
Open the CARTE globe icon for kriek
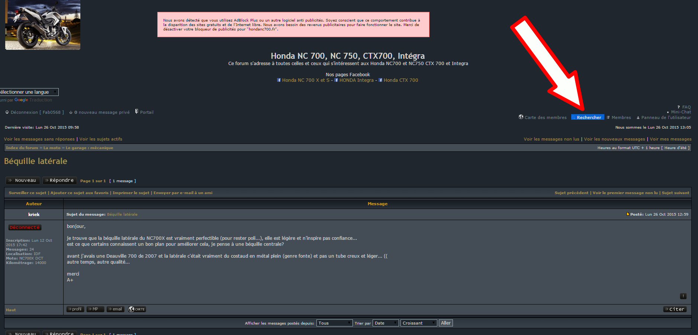tap(137, 309)
